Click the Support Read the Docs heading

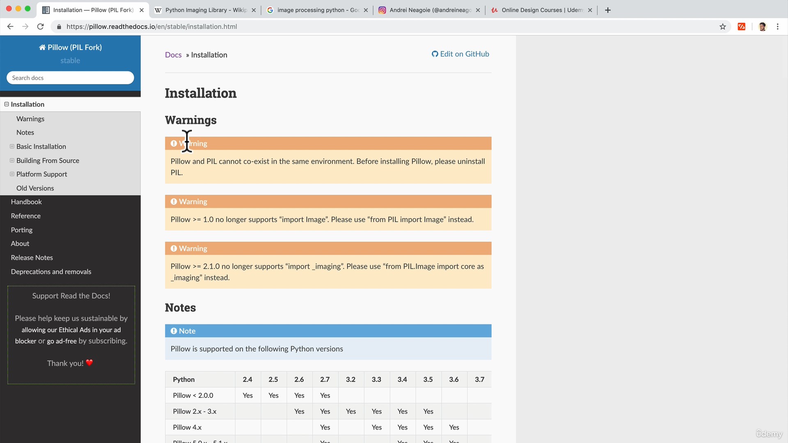(x=71, y=296)
